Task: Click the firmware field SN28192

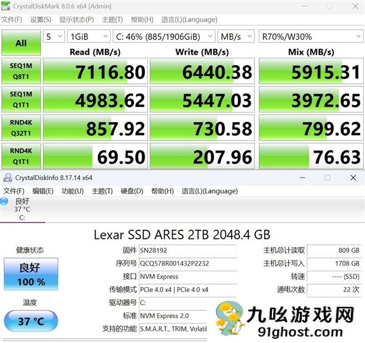Action: click(188, 251)
